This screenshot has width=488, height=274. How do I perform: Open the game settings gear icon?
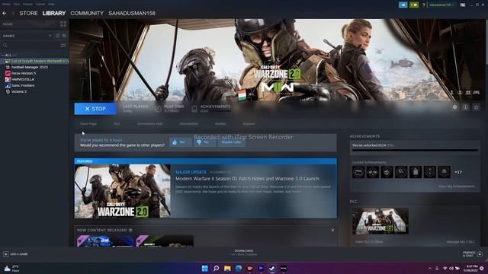coord(454,107)
